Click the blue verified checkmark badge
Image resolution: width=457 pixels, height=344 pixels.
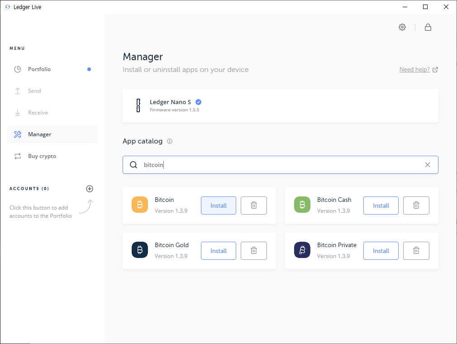tap(199, 102)
